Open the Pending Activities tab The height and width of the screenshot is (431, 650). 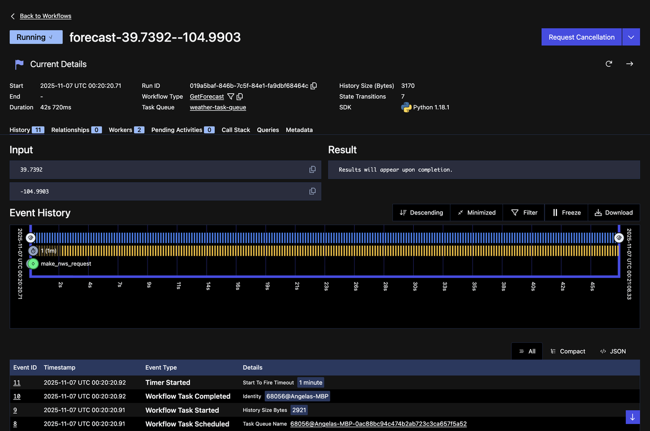(x=183, y=130)
